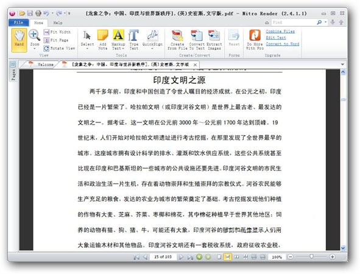Image resolution: width=360 pixels, height=274 pixels.
Task: Click Convert To Text
Action: [197, 40]
